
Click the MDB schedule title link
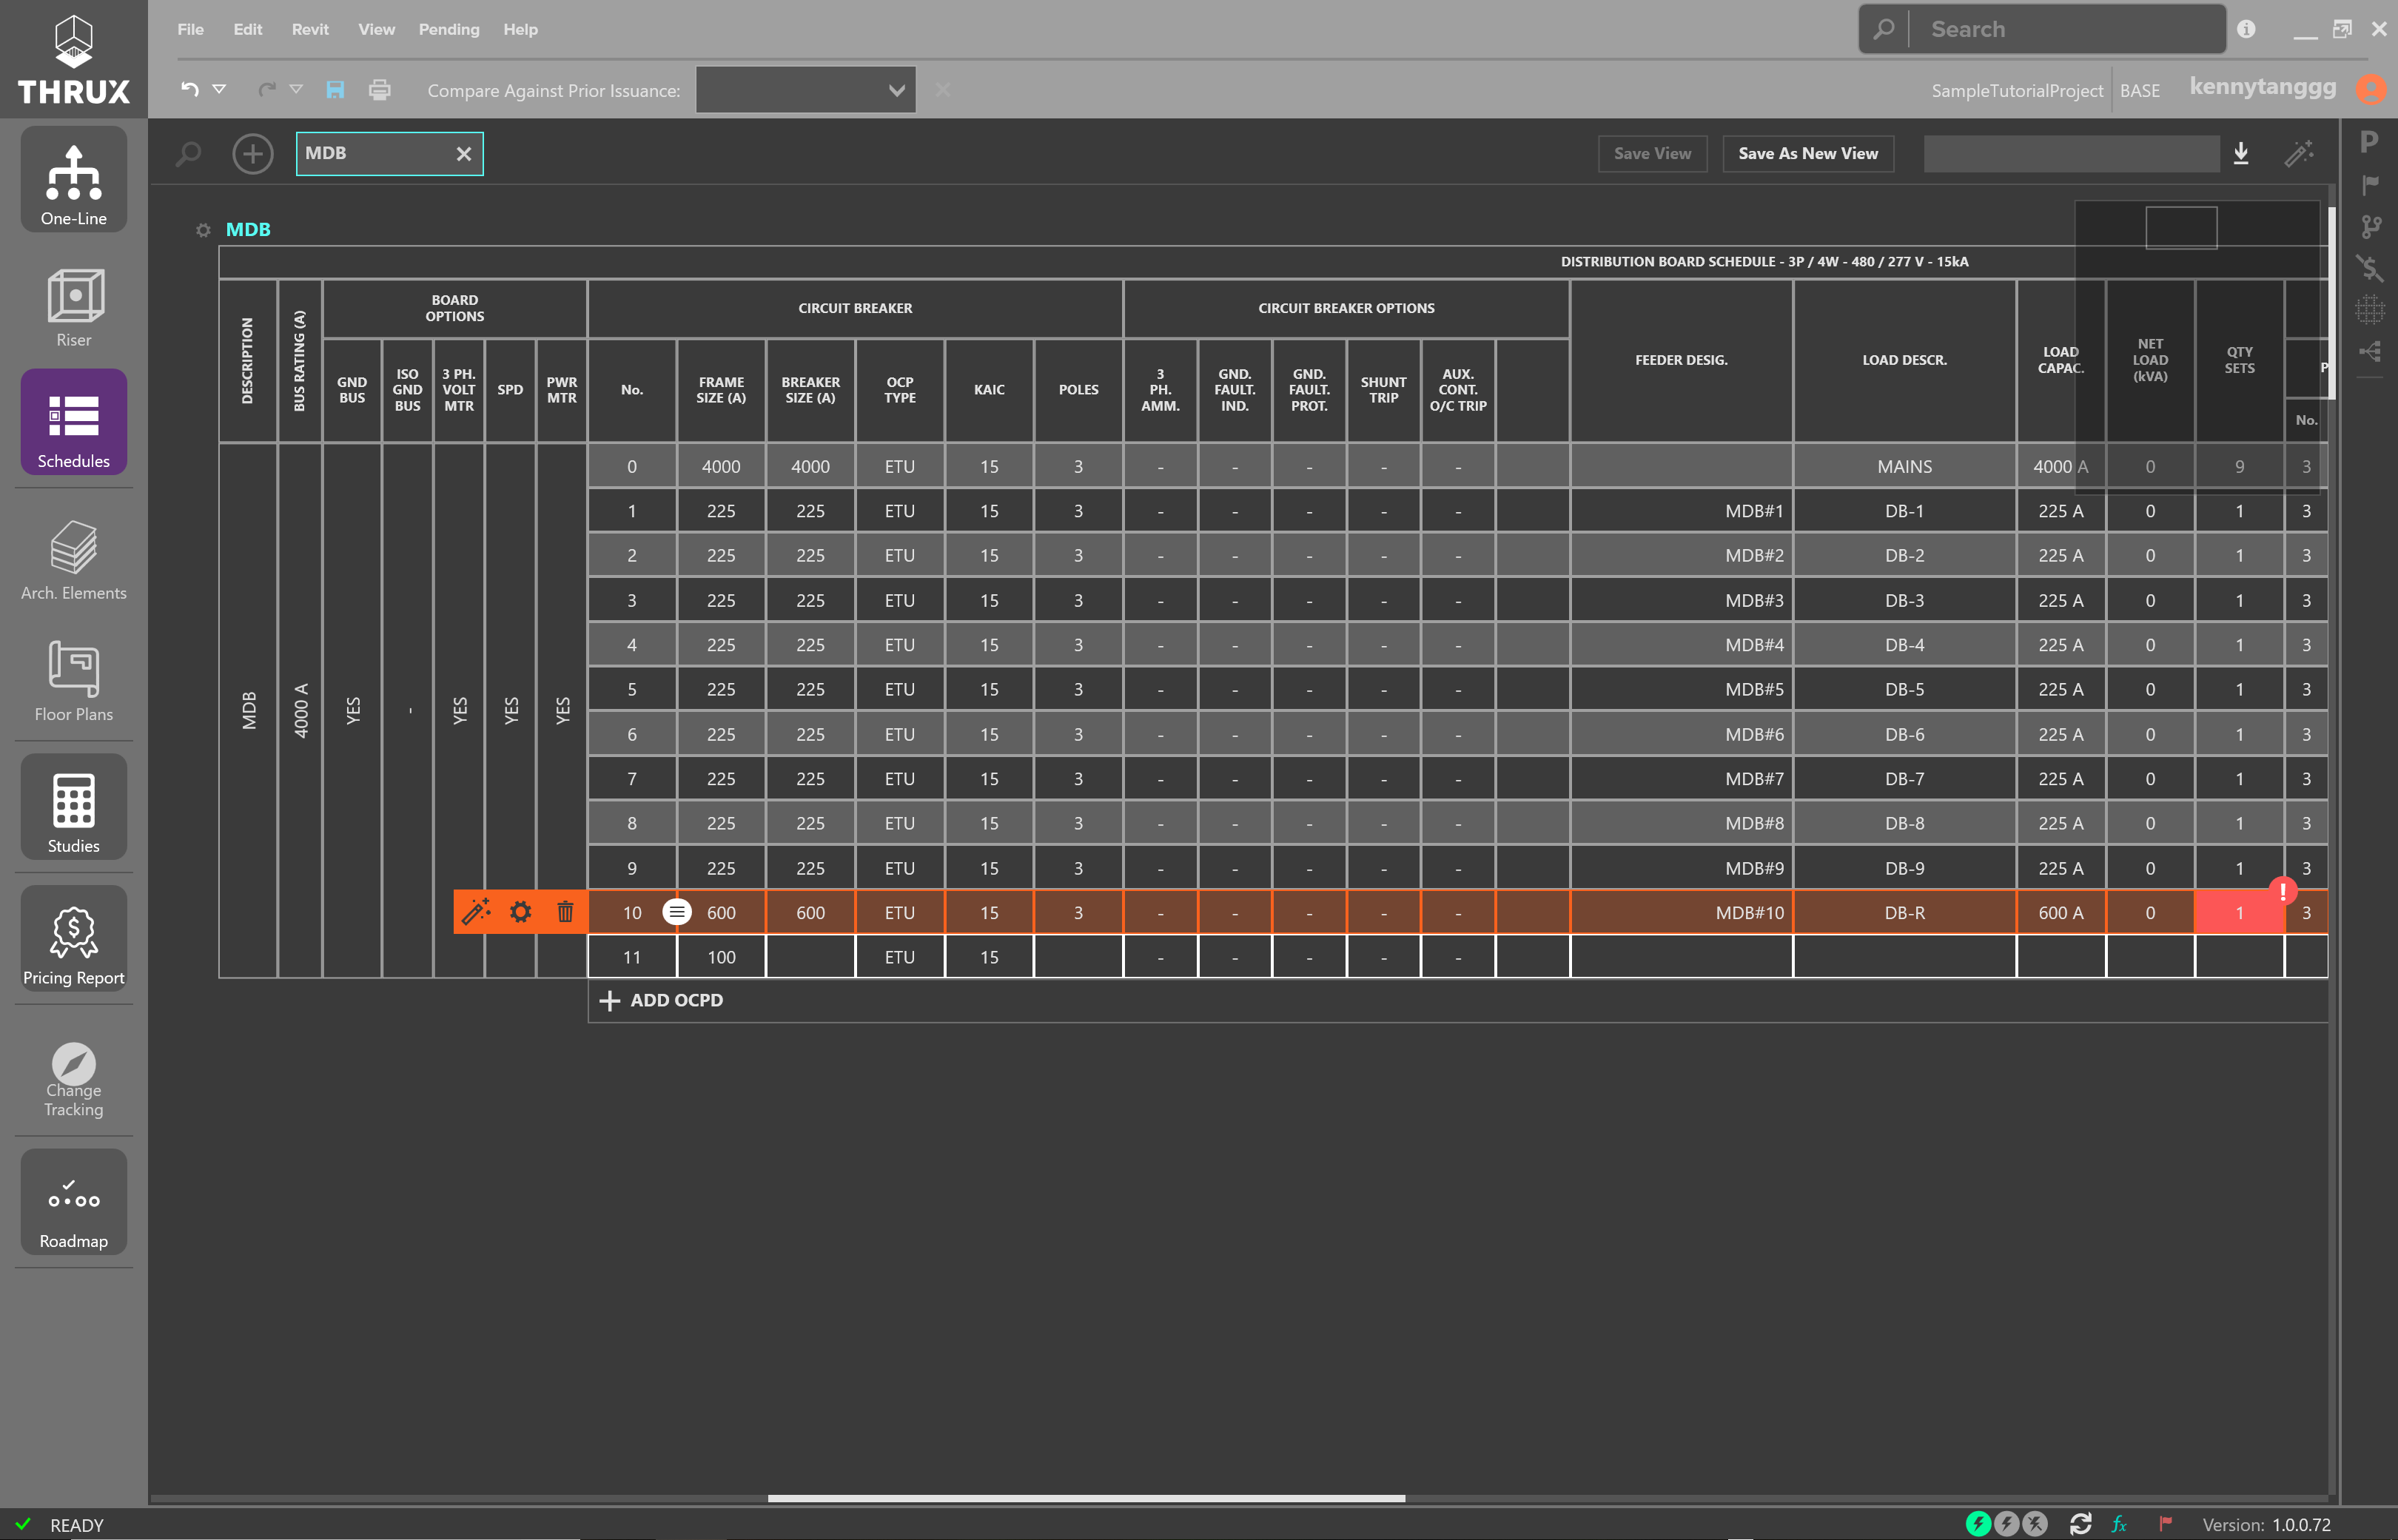(248, 229)
